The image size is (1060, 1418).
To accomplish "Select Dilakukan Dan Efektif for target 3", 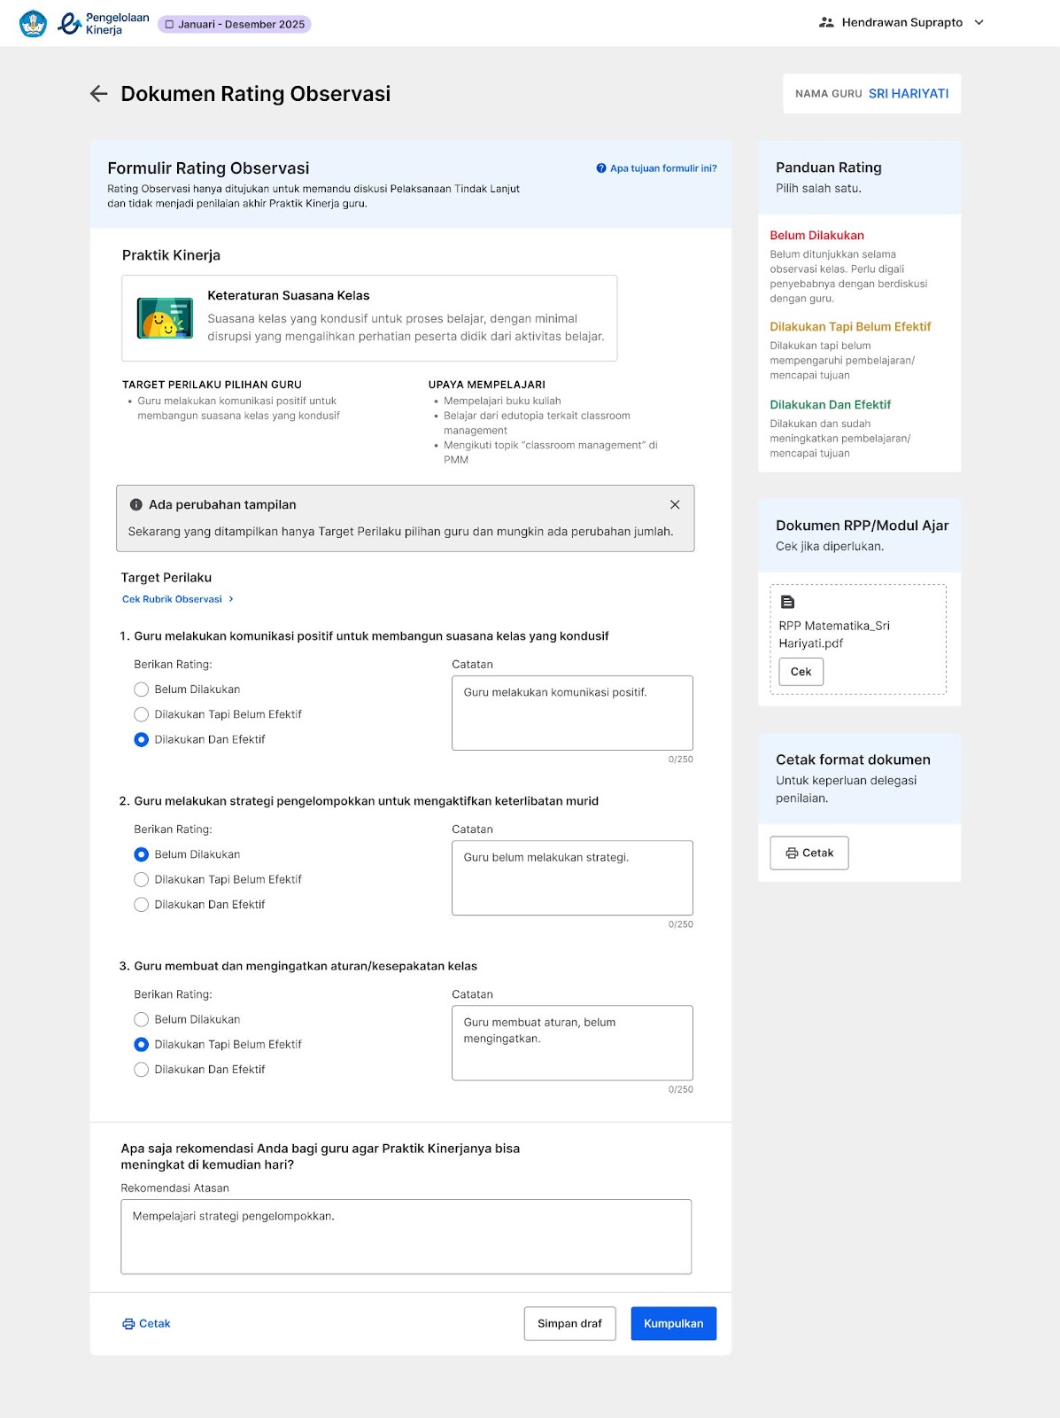I will (x=141, y=1070).
